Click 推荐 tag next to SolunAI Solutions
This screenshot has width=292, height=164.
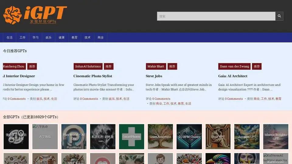tap(109, 67)
